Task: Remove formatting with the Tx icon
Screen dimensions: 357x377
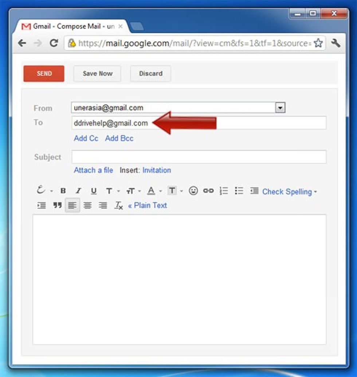Action: click(118, 205)
